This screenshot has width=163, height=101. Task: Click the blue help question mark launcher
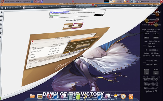32,2
